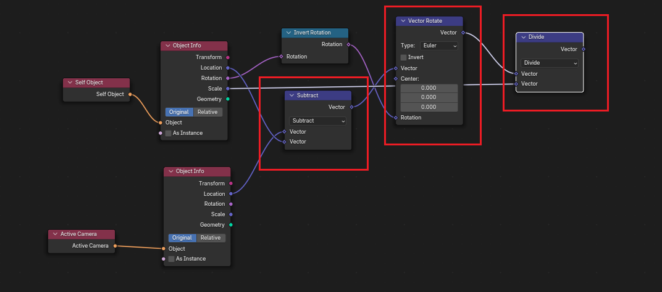Click the Active Camera node header
This screenshot has height=292, width=662.
tap(82, 234)
